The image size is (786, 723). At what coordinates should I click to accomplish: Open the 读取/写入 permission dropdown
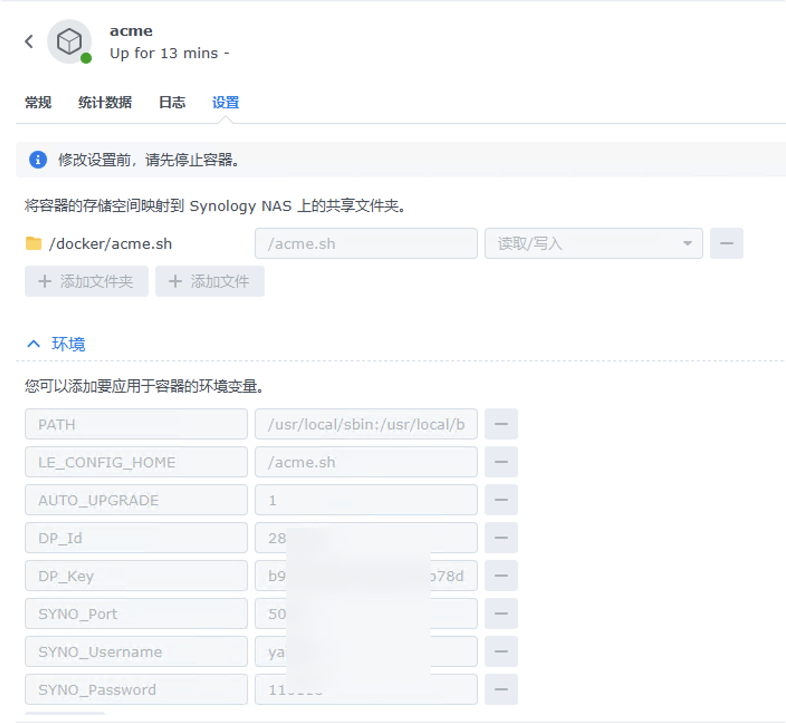[593, 243]
